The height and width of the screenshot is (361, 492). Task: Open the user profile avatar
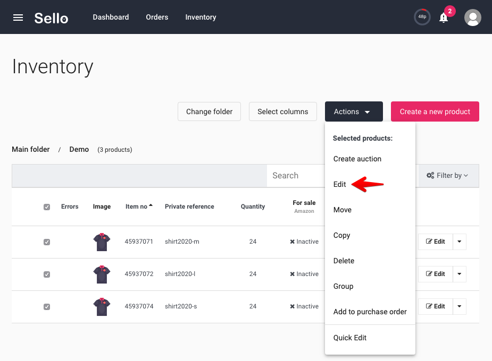tap(472, 18)
